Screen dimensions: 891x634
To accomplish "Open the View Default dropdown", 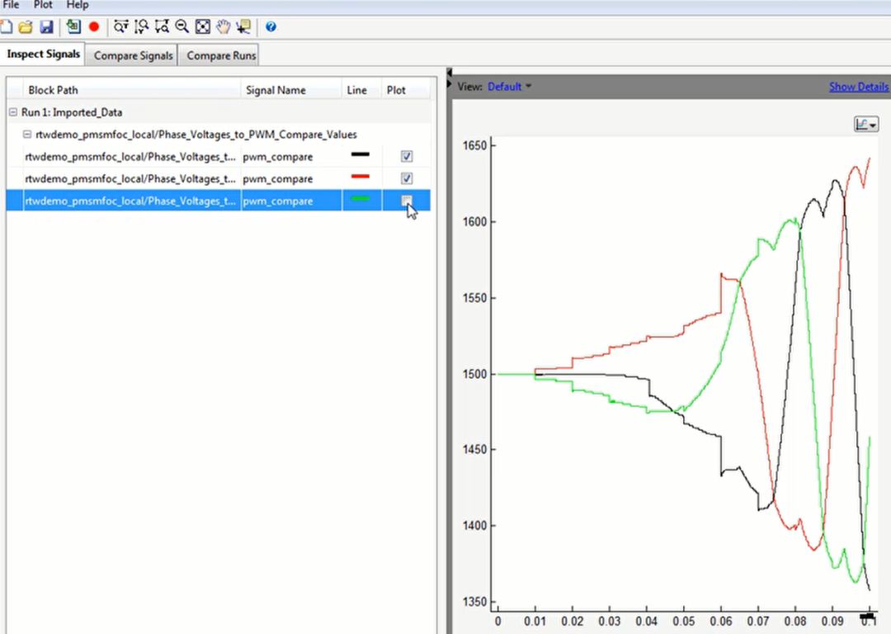I will click(x=509, y=87).
